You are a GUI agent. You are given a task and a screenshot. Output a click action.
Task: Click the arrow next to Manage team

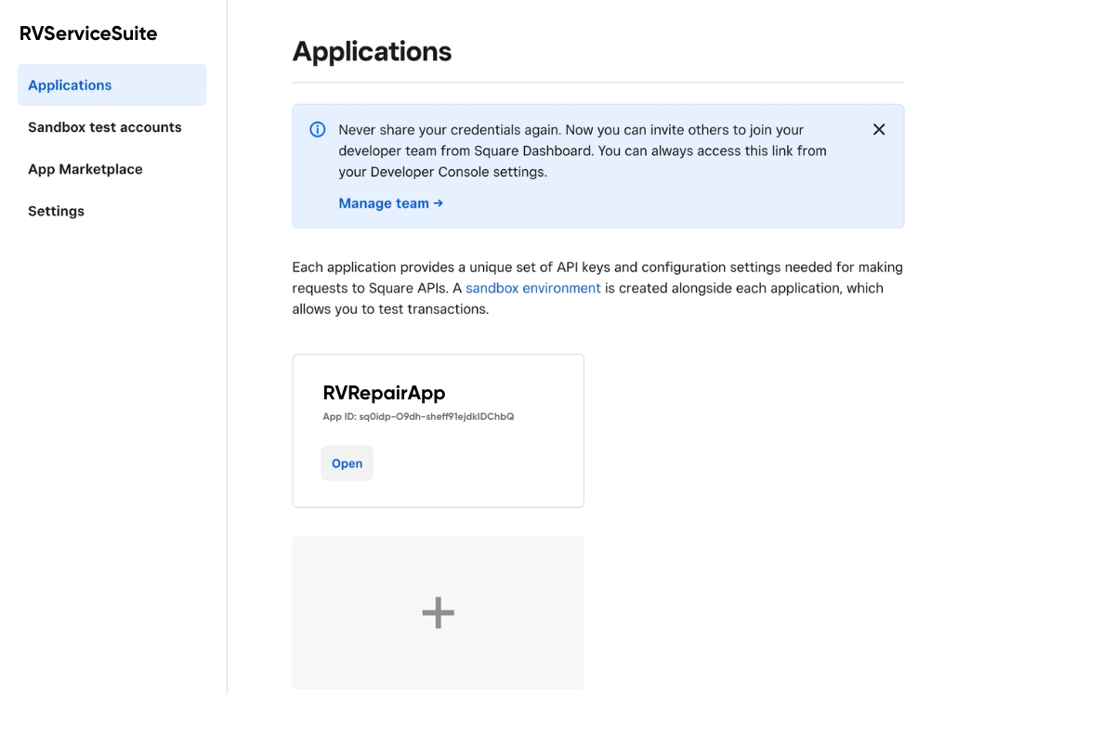pyautogui.click(x=439, y=203)
